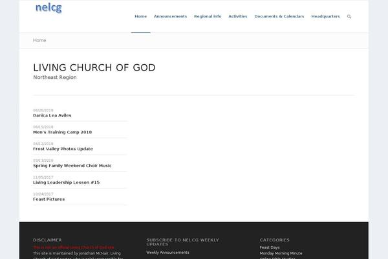Screen dimensions: 388x259
Task: Click the Disclaimer footer heading
Action: coord(47,240)
